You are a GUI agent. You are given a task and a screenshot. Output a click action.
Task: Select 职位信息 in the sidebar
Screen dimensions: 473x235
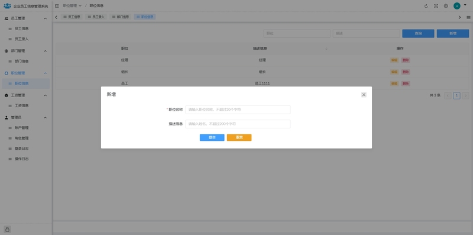[25, 83]
